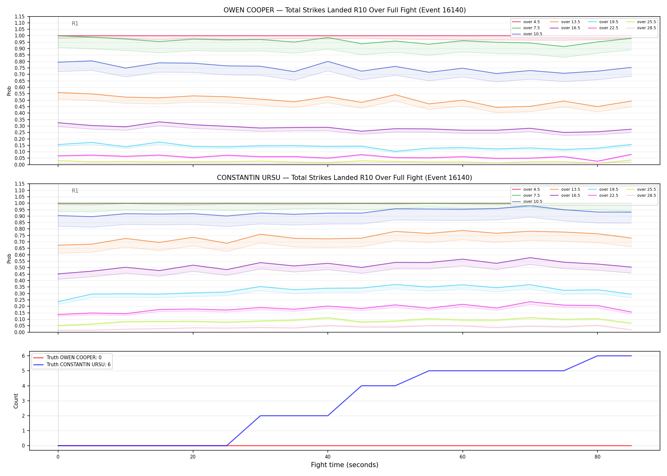Select 'over 10.5' in Owen Cooper legend
667x476 pixels.
[527, 34]
